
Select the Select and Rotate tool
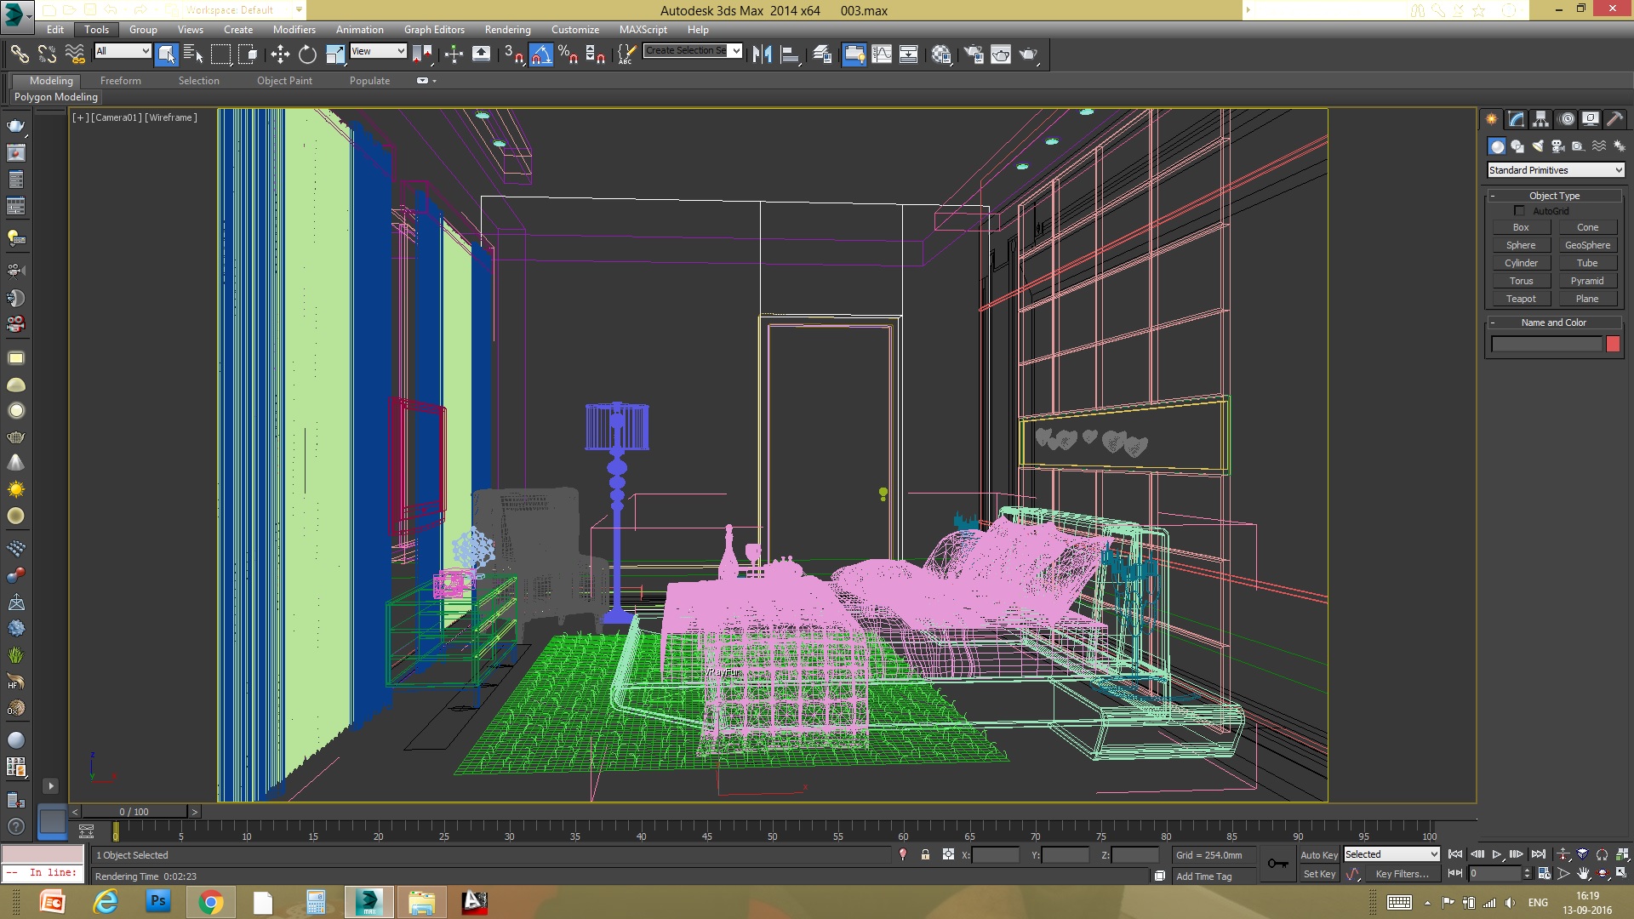click(307, 54)
